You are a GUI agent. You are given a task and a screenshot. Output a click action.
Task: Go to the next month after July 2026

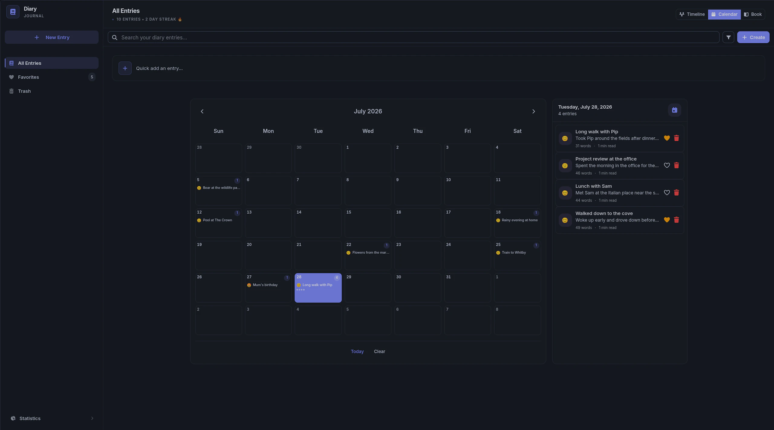pyautogui.click(x=534, y=111)
